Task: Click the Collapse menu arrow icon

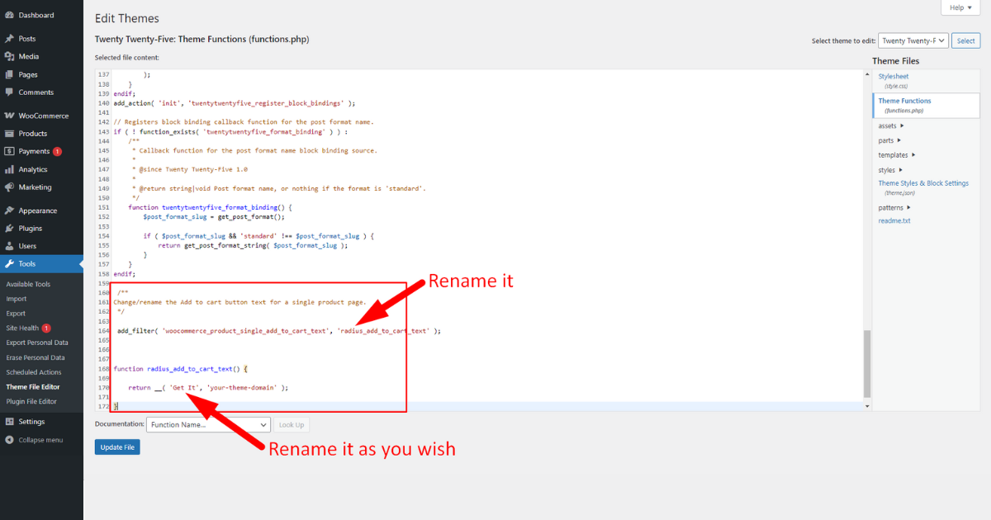Action: point(9,440)
